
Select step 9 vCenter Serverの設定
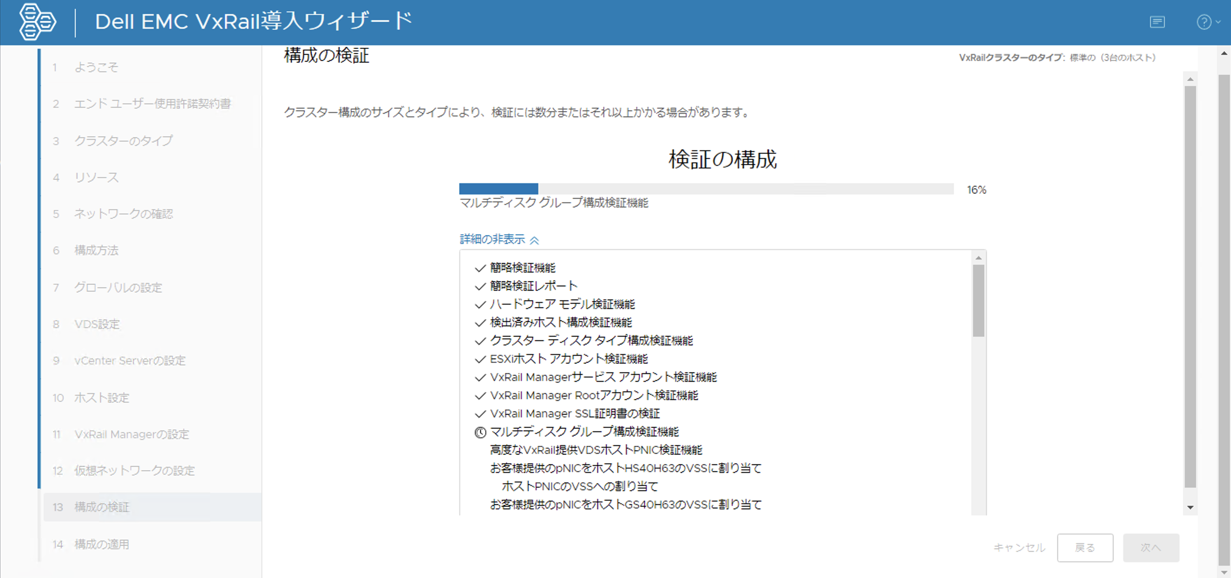(x=129, y=361)
